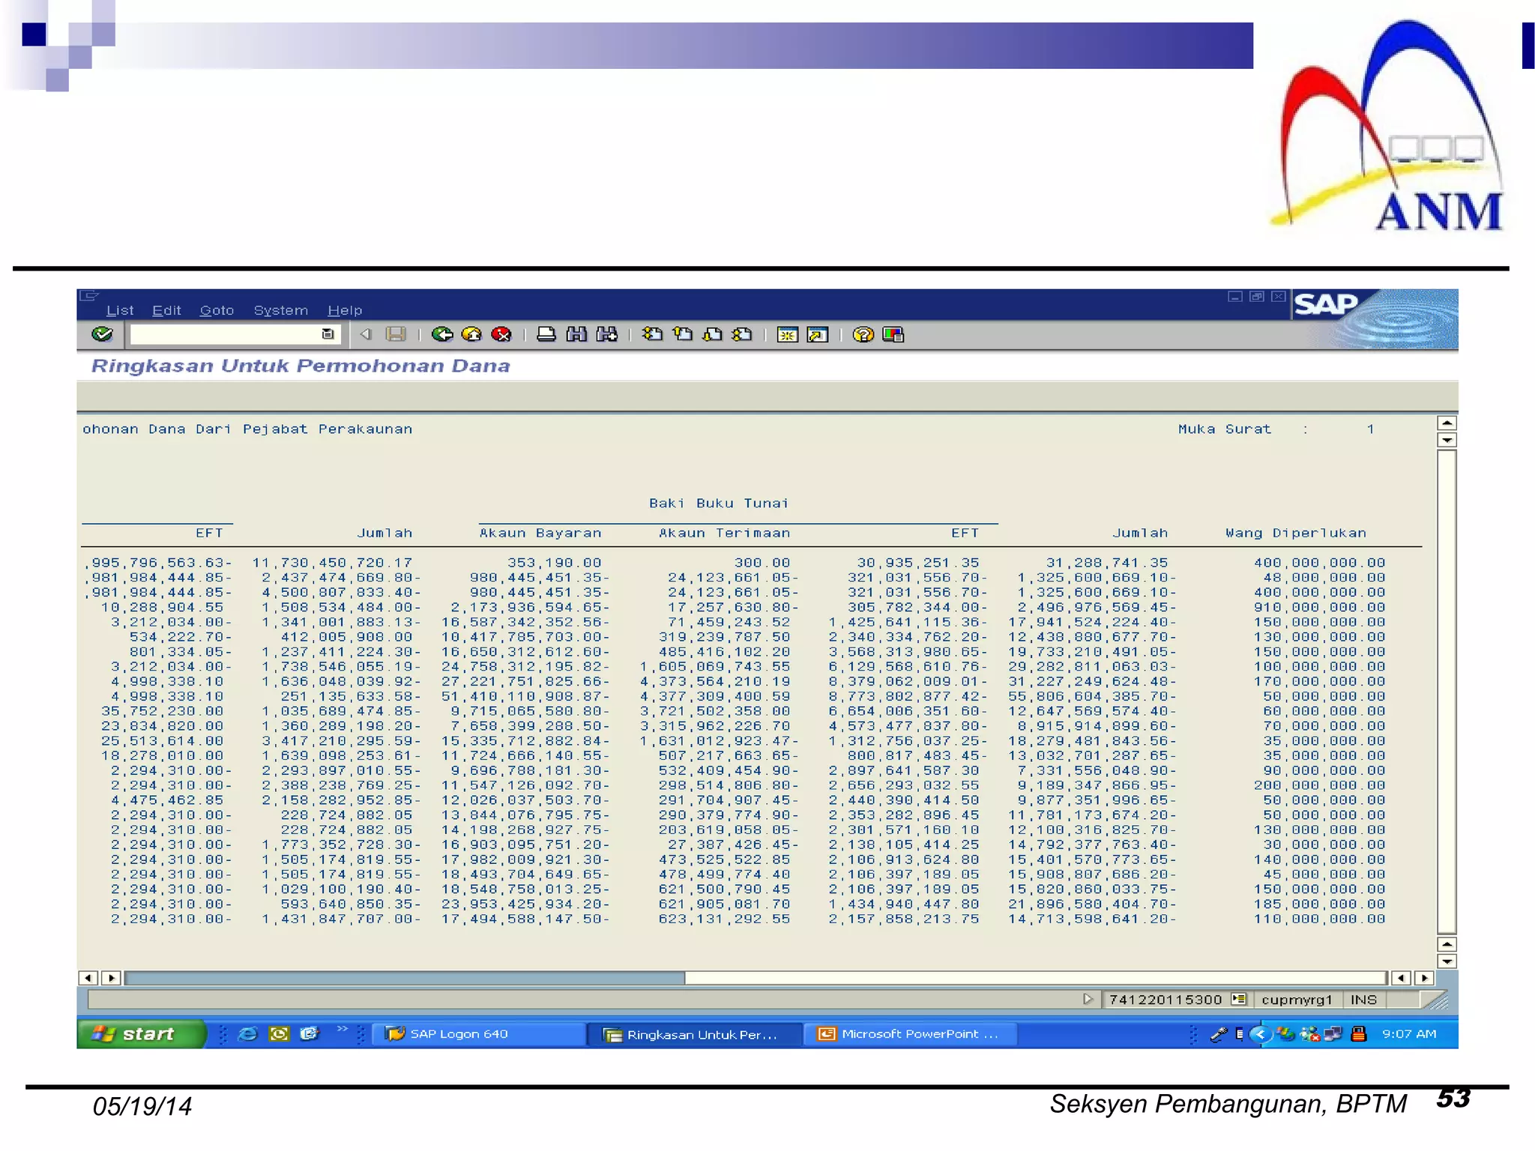Click the First Page icon
The image size is (1535, 1151).
coord(652,334)
